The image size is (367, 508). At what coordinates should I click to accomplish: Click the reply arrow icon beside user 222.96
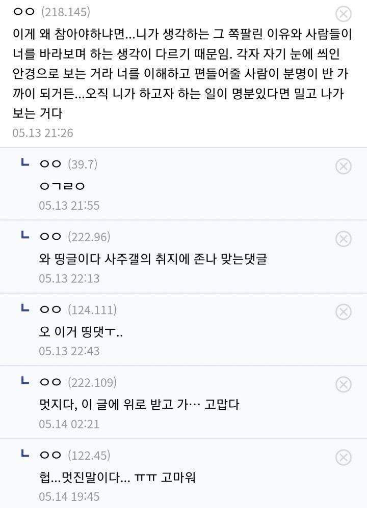point(23,236)
